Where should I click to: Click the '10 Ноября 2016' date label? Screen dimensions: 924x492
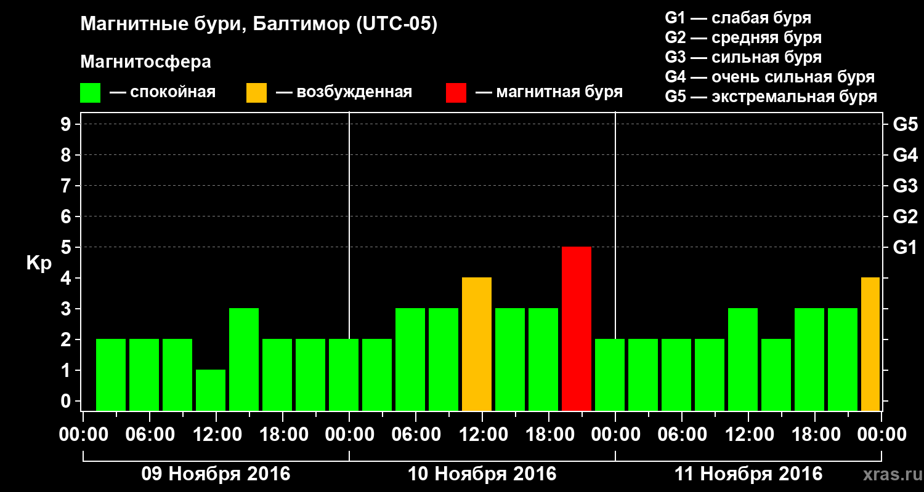pos(482,474)
